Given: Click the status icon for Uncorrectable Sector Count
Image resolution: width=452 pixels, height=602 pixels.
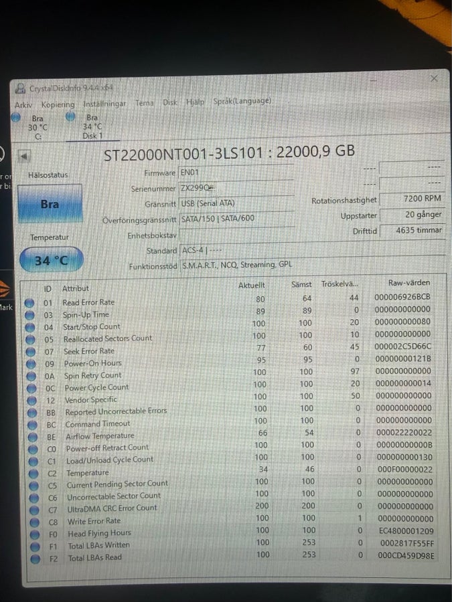Looking at the screenshot, I should 34,498.
